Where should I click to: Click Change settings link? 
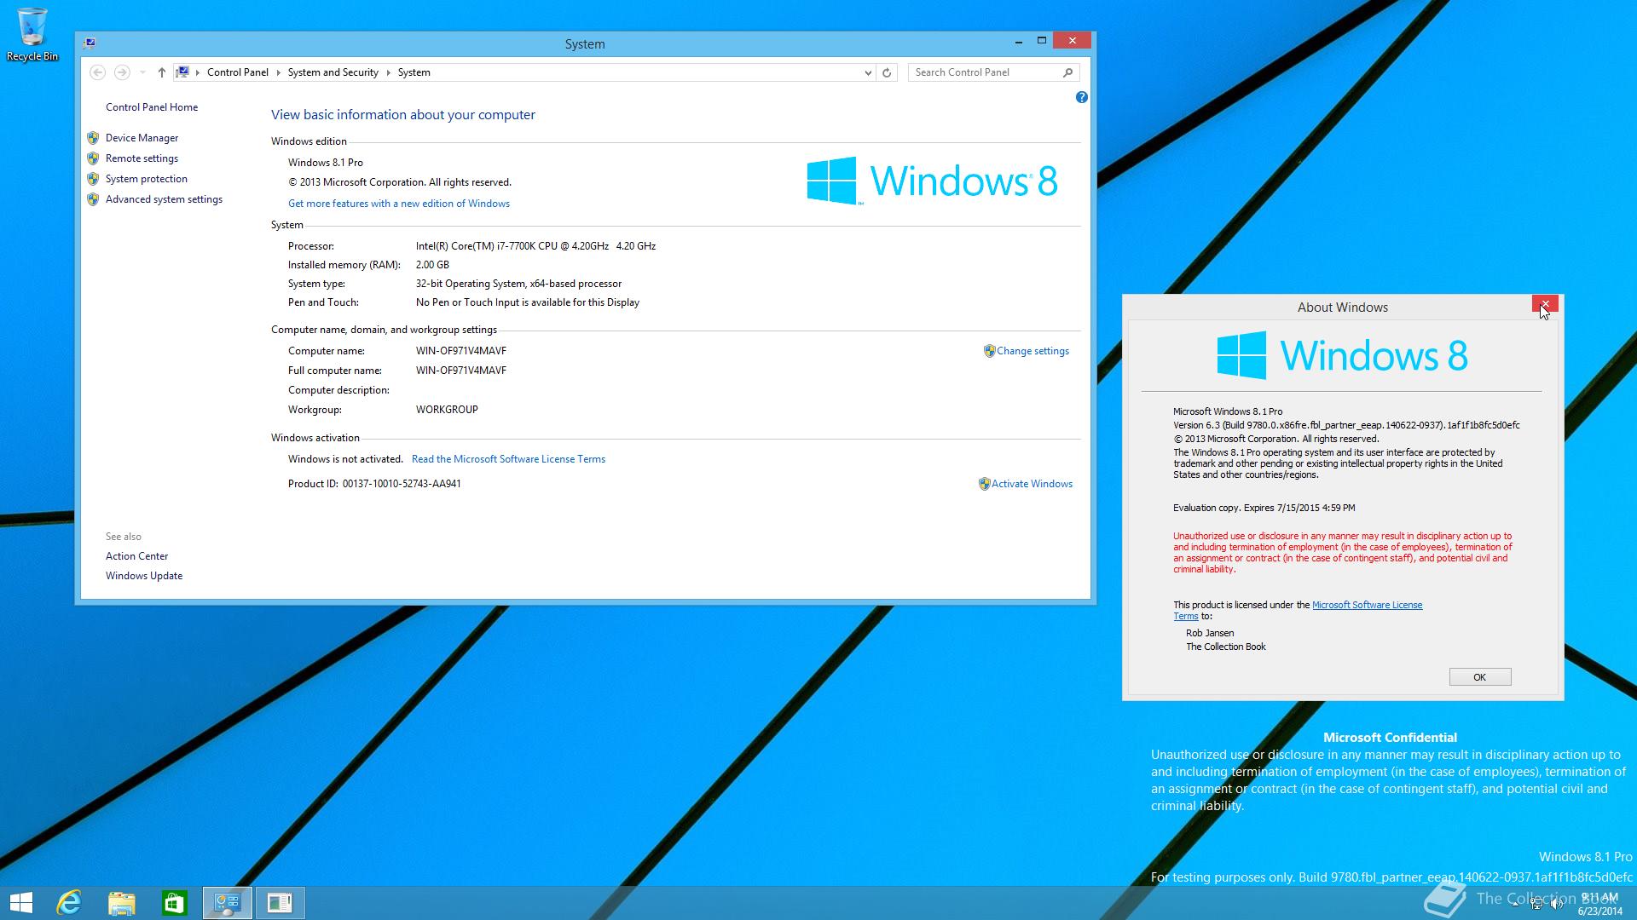1033,351
